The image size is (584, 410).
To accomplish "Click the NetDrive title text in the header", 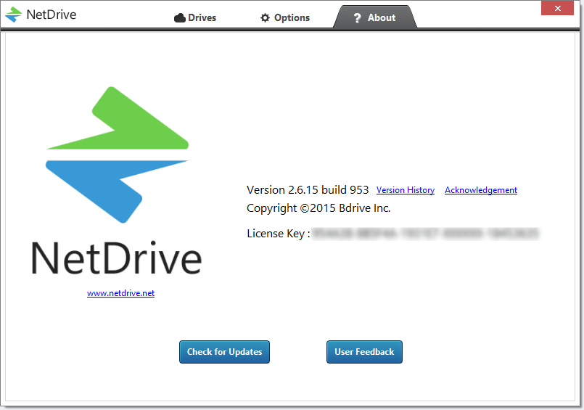I will (x=52, y=15).
